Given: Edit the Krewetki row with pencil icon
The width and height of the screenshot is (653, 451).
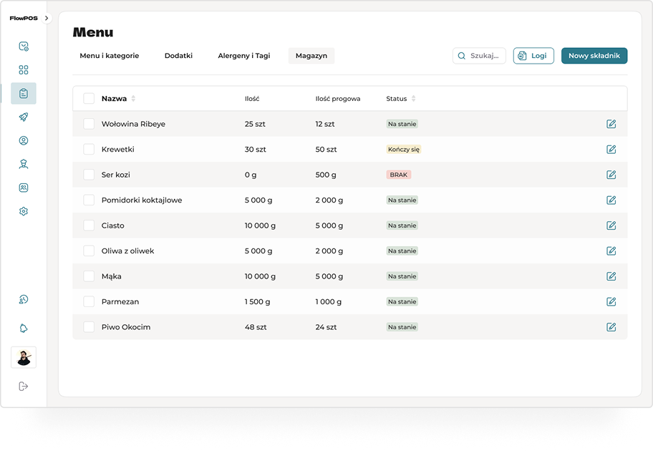Looking at the screenshot, I should 611,150.
